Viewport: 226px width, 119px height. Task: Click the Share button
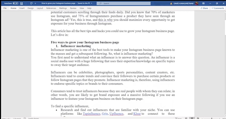[204, 8]
